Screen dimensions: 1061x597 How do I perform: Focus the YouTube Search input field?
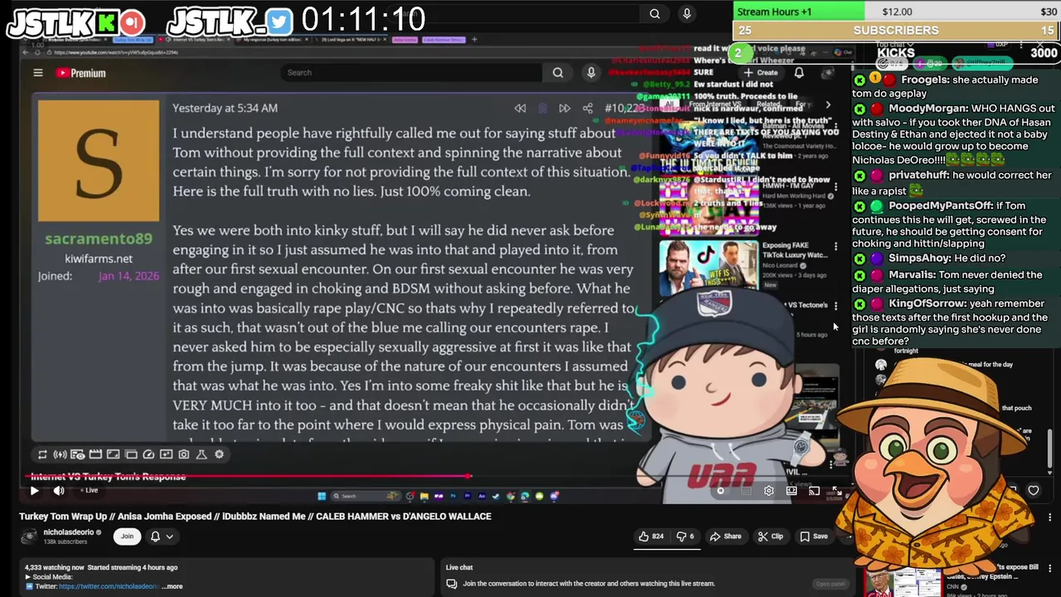(x=412, y=73)
